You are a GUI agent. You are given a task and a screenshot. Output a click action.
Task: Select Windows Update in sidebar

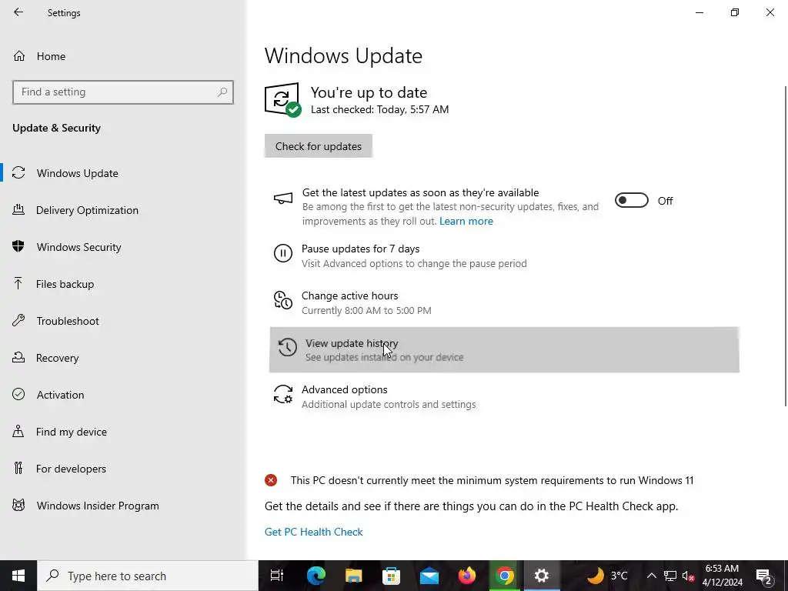click(x=78, y=173)
